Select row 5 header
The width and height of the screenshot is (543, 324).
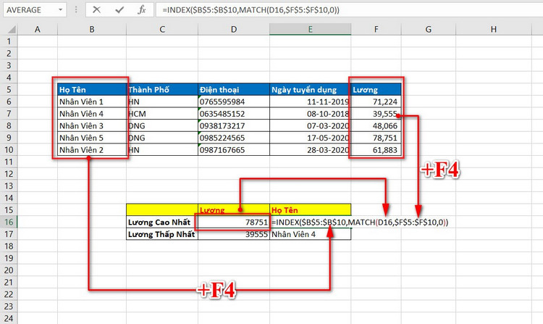click(x=9, y=90)
